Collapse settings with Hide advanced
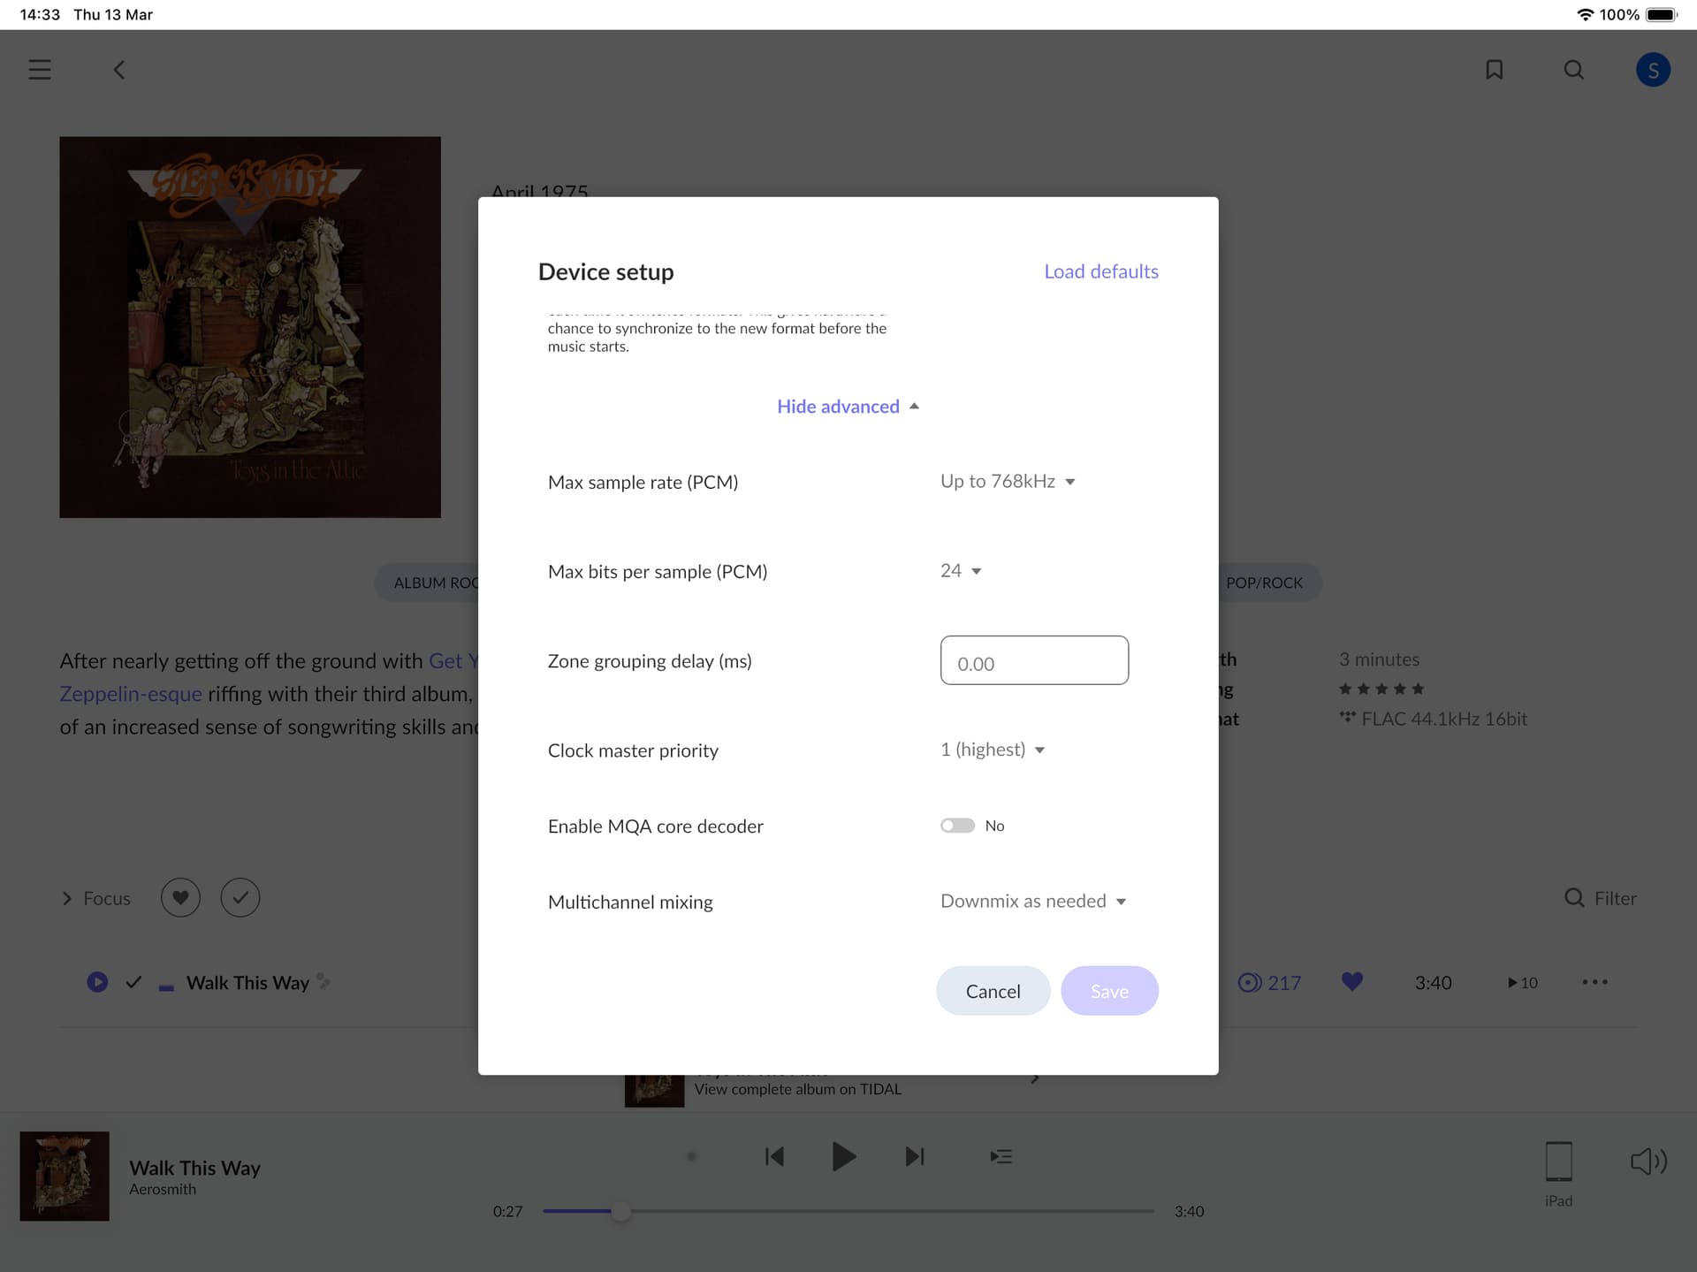This screenshot has height=1272, width=1697. pyautogui.click(x=847, y=407)
